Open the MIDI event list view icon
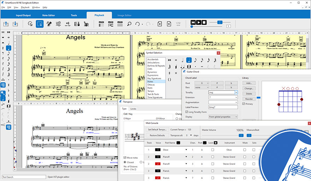The image size is (311, 181). (101, 24)
